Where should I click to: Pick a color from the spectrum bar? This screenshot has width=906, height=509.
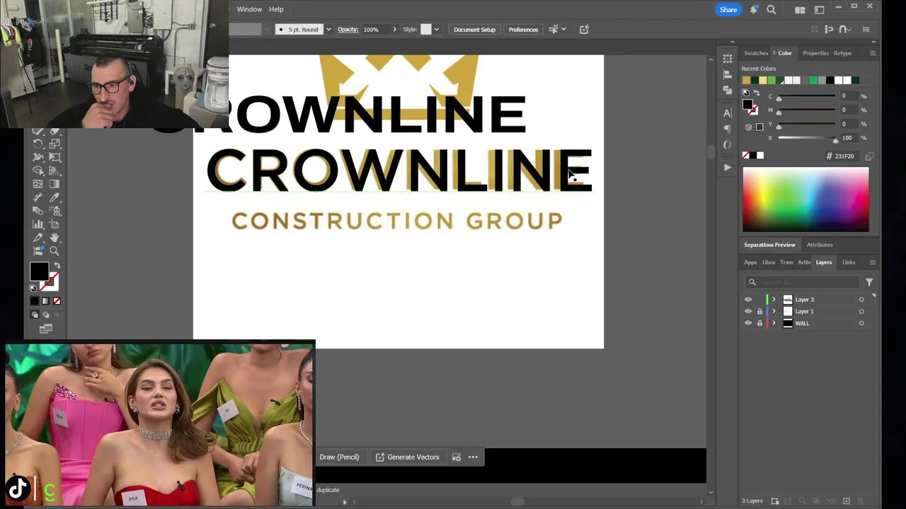click(x=805, y=200)
